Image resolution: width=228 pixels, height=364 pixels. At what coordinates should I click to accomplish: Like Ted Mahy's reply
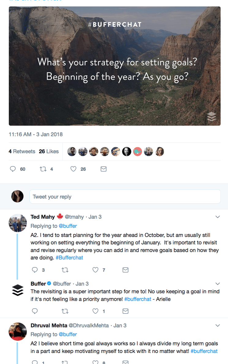tap(95, 270)
